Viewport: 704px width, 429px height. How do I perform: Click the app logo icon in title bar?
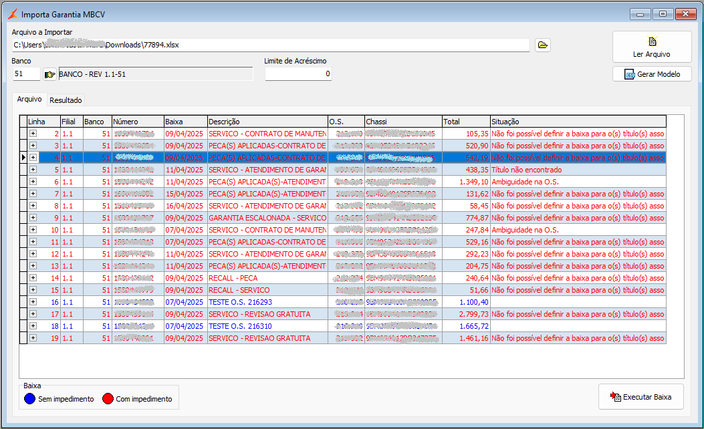[x=13, y=14]
